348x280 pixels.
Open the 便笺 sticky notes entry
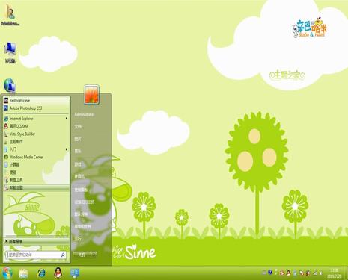click(36, 172)
